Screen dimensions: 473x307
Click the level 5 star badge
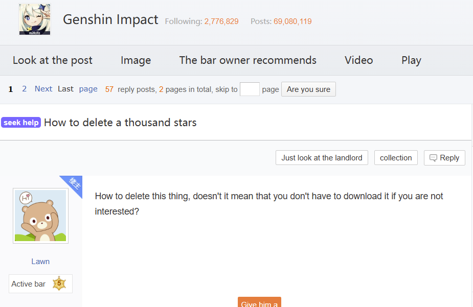tap(59, 284)
